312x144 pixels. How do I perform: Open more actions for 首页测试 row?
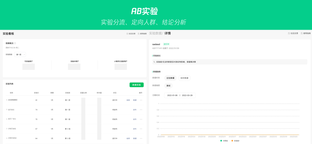pyautogui.click(x=141, y=110)
